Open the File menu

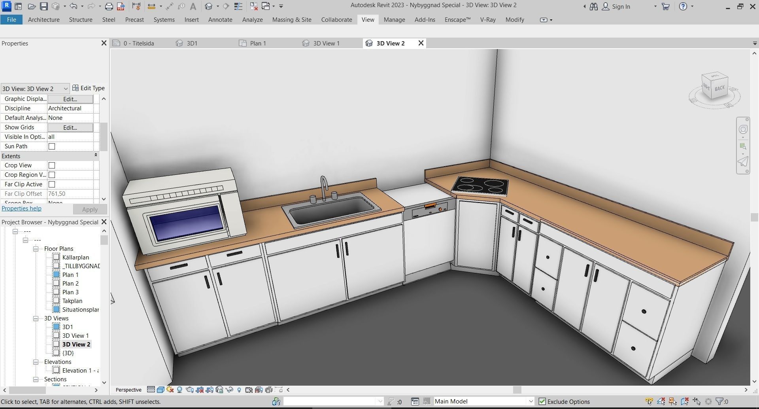point(11,20)
